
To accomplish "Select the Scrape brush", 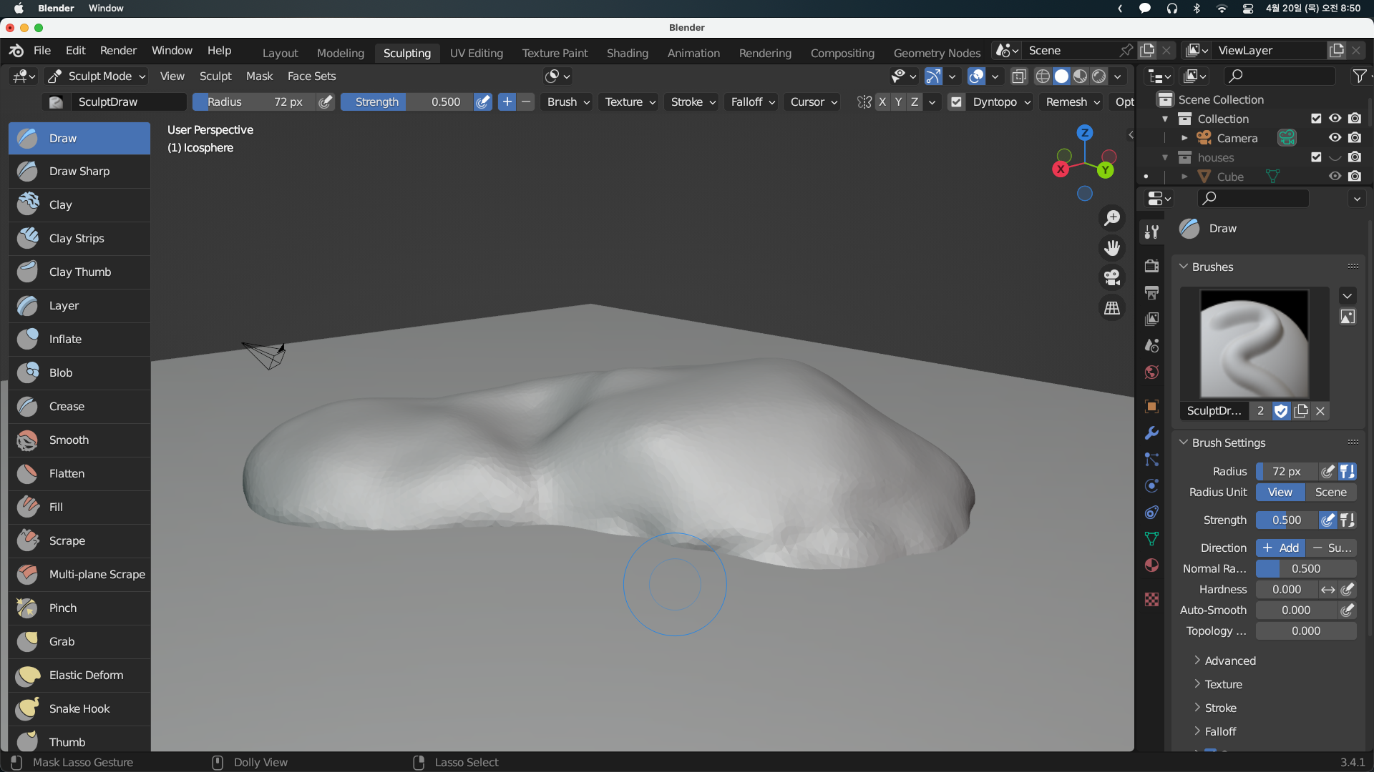I will pos(79,541).
